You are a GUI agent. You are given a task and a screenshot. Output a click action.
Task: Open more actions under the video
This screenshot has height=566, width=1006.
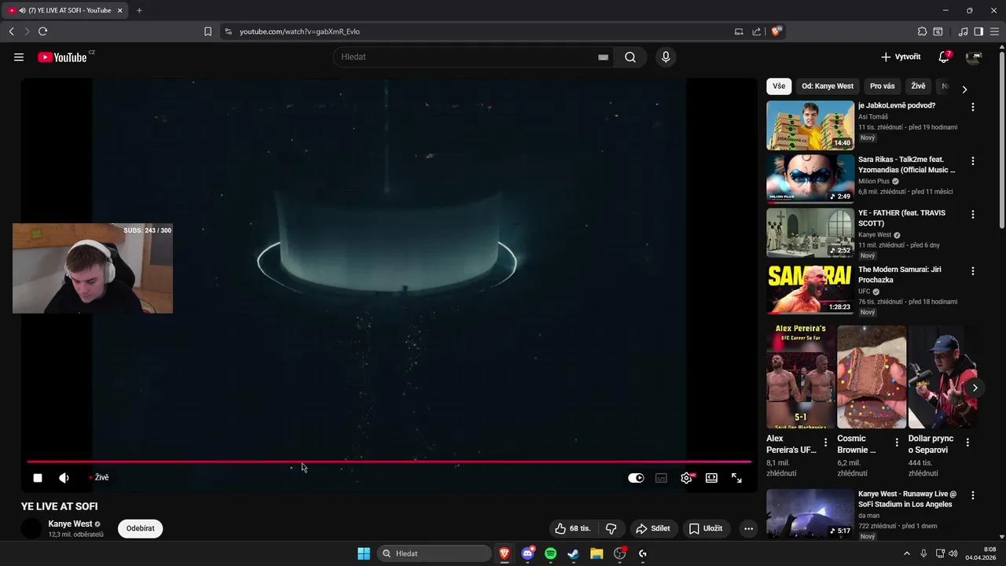748,528
